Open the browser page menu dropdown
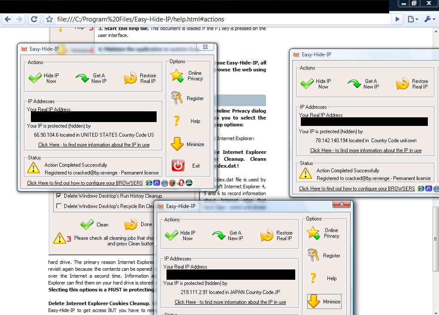439x315 pixels. point(413,19)
